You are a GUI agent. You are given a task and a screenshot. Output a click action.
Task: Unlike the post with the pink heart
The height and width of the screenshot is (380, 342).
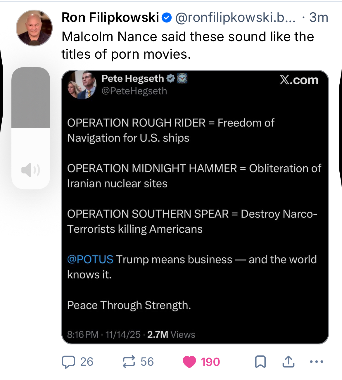(x=189, y=362)
